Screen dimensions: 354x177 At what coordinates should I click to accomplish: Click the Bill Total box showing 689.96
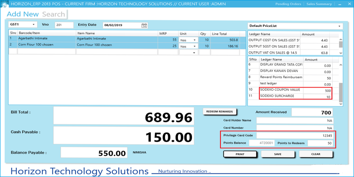pyautogui.click(x=124, y=116)
